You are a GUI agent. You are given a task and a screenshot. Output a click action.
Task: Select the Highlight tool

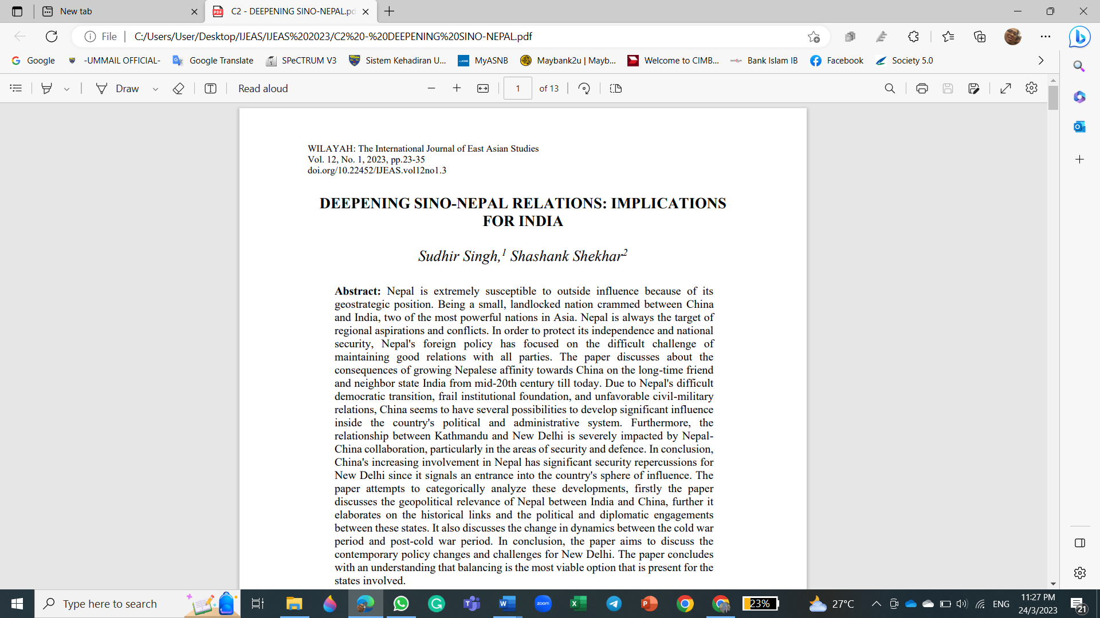47,88
